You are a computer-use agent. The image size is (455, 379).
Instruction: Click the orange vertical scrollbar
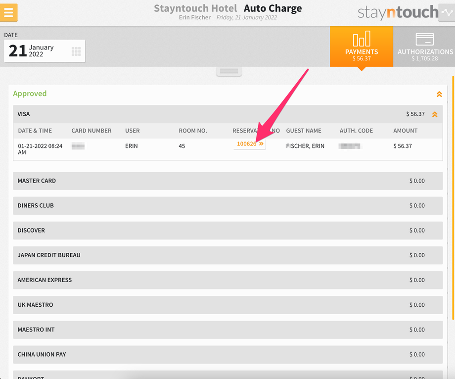(x=453, y=197)
